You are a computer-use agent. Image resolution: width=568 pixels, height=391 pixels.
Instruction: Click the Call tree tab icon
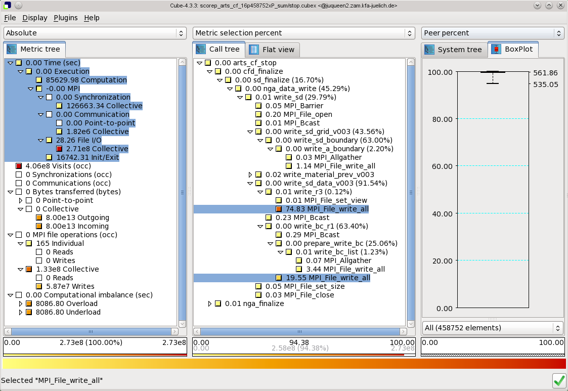201,49
